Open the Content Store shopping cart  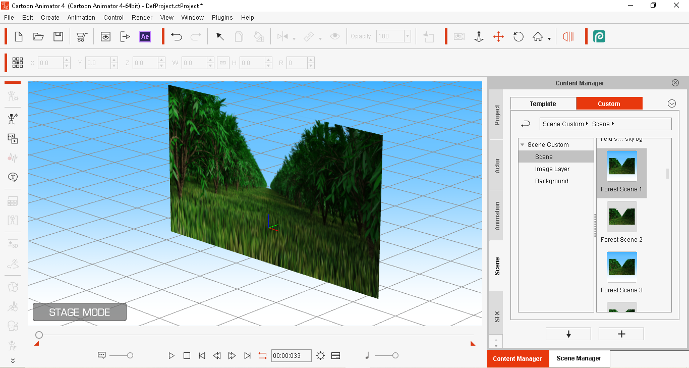[x=81, y=36]
